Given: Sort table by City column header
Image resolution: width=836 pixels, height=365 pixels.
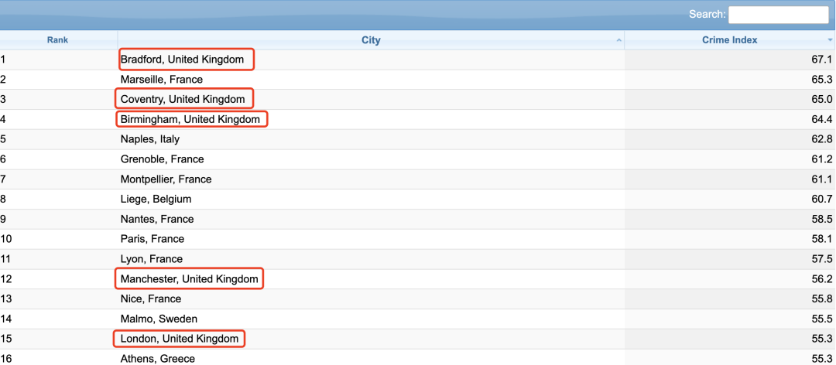Looking at the screenshot, I should point(371,40).
